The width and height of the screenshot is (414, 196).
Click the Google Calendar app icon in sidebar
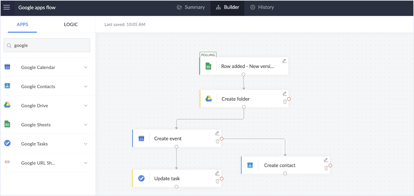[x=7, y=67]
